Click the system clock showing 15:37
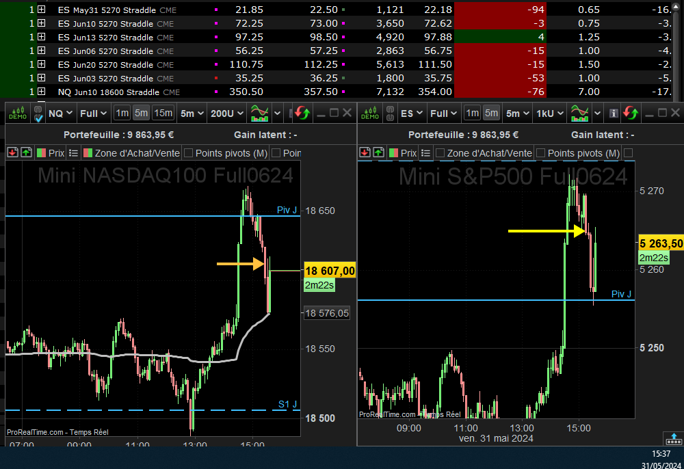The height and width of the screenshot is (469, 684). (x=661, y=454)
